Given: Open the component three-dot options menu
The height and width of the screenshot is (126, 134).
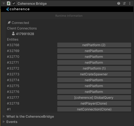Looking at the screenshot, I should point(130,3).
